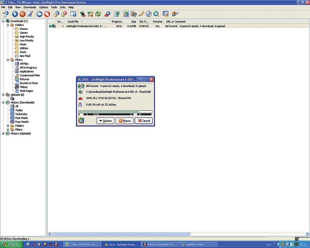Viewport: 310px width, 248px height.
Task: Switch to untitled - Paint in taskbar
Action: pyautogui.click(x=199, y=245)
